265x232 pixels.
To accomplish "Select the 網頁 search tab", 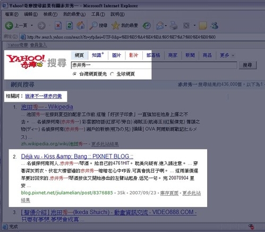I will [x=79, y=55].
